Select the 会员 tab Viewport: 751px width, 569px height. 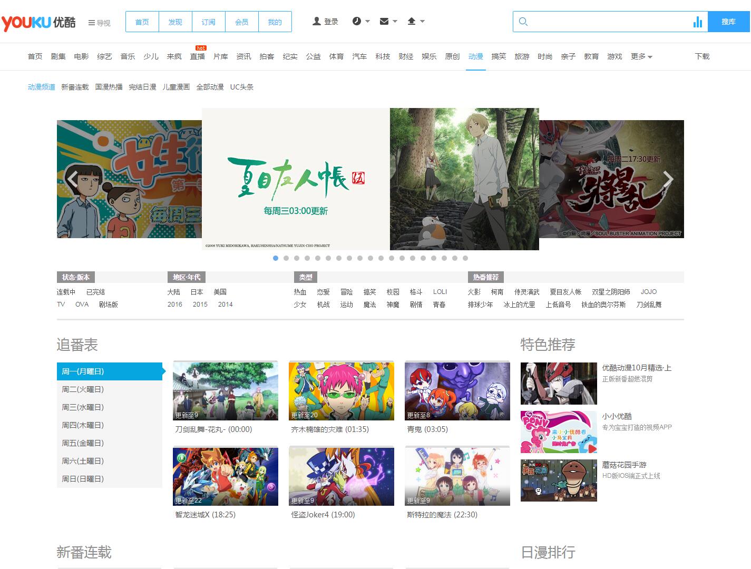click(242, 22)
